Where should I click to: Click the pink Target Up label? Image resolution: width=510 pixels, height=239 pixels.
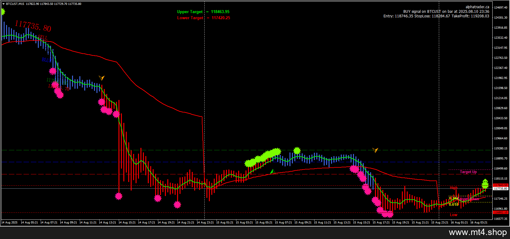pos(468,172)
